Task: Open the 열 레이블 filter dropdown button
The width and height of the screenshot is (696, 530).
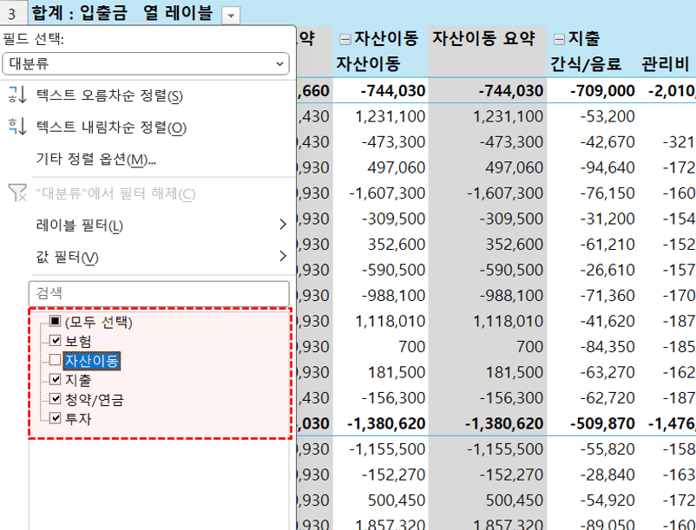Action: coord(230,15)
